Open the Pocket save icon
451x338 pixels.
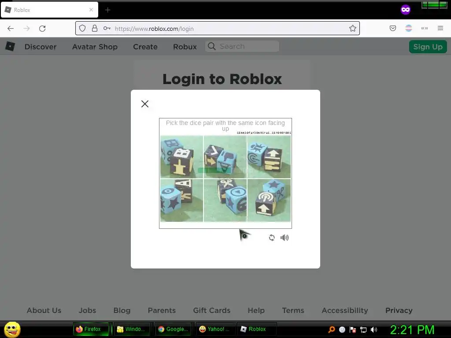coord(392,28)
